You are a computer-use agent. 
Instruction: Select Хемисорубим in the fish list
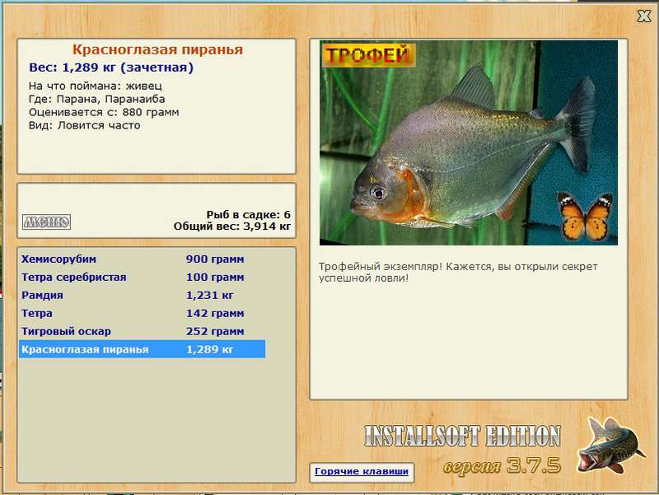point(142,259)
